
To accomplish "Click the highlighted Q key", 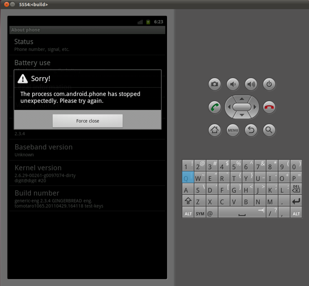I will pyautogui.click(x=188, y=177).
